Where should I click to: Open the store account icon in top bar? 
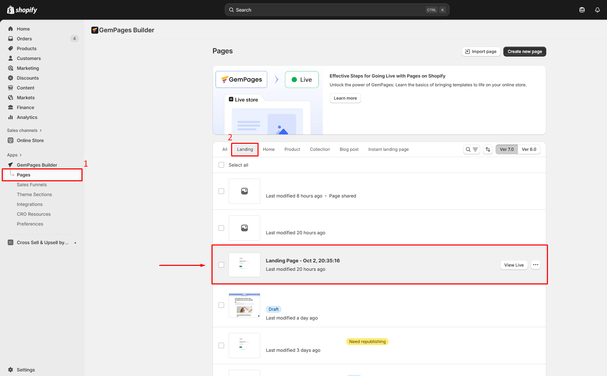(x=582, y=10)
